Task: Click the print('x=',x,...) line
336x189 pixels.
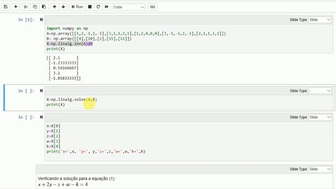Action: [96, 152]
